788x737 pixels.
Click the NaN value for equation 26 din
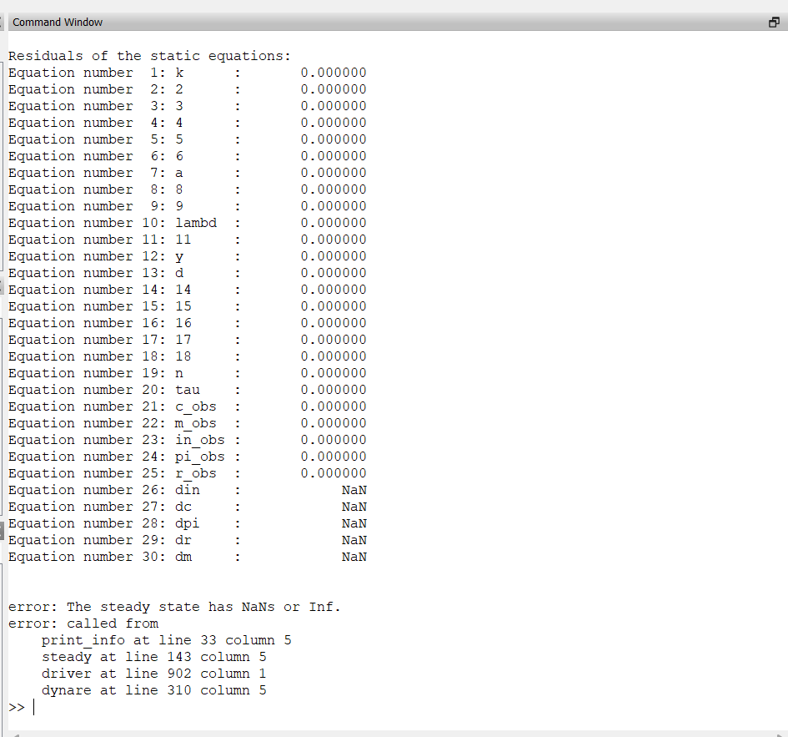click(x=354, y=490)
